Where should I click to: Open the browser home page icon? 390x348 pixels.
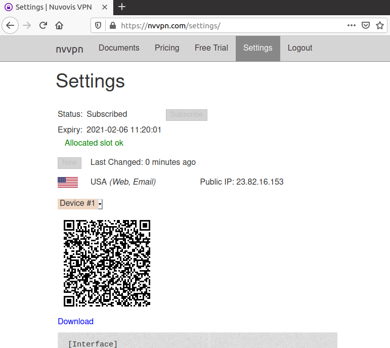(x=59, y=25)
